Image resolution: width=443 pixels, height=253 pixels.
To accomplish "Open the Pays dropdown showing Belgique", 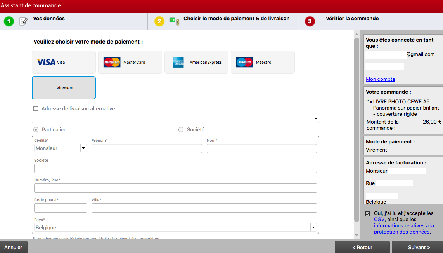I will tap(175, 227).
